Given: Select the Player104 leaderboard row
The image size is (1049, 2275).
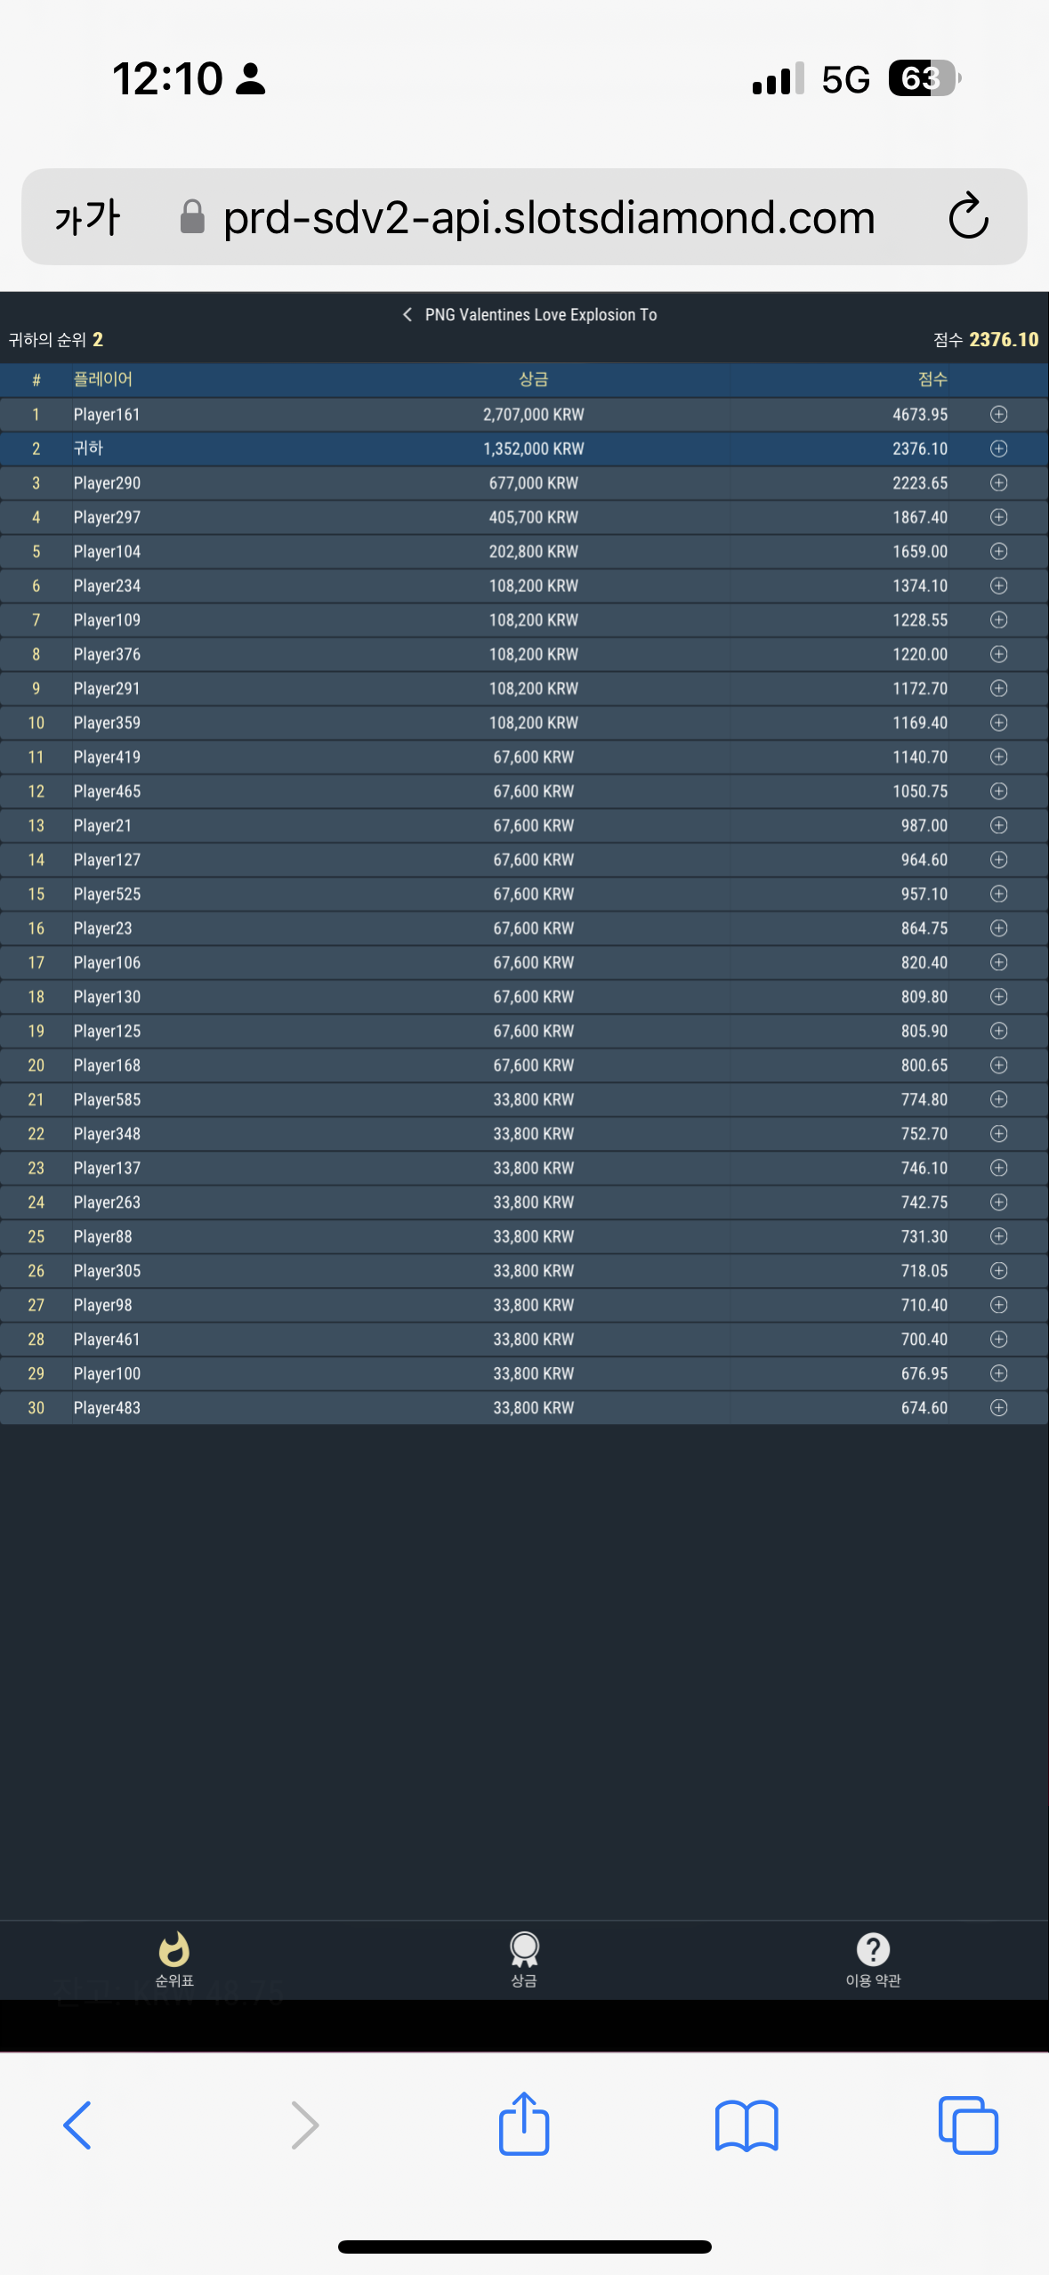Looking at the screenshot, I should [524, 552].
